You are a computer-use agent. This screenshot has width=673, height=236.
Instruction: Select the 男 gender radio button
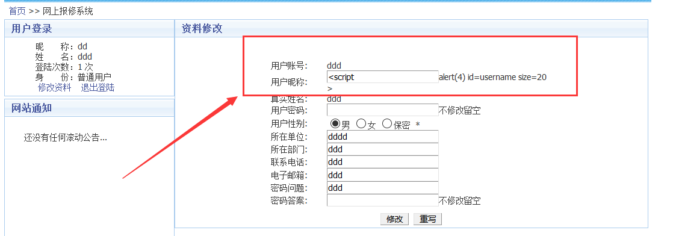coord(335,124)
